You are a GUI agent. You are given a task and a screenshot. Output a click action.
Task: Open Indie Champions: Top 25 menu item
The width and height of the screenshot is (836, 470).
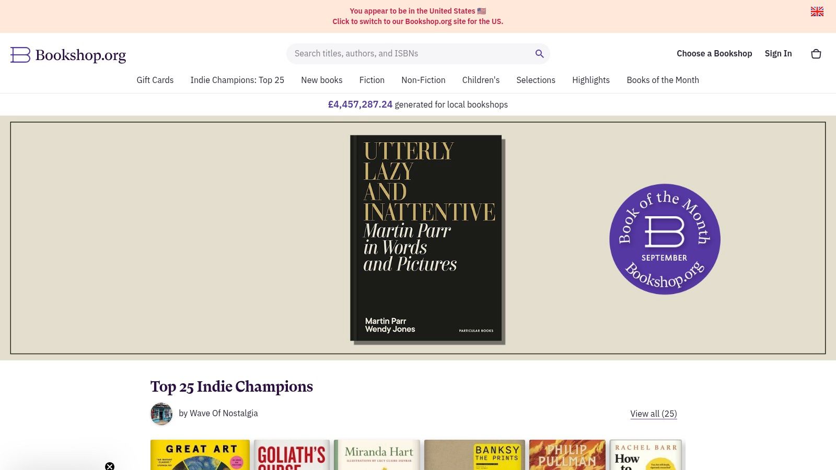coord(237,80)
